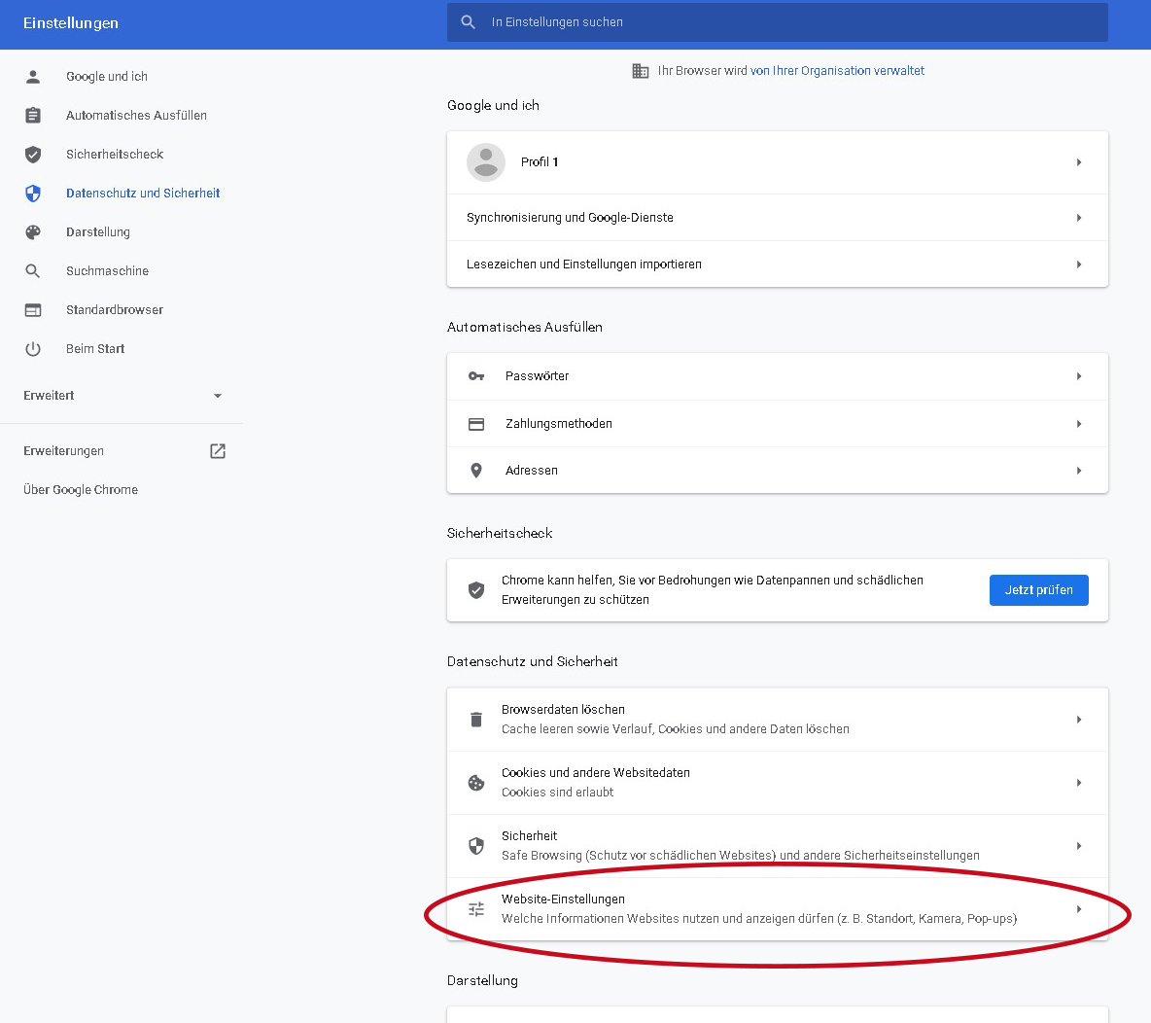Click the external link icon next to Erweiterungen

click(218, 451)
